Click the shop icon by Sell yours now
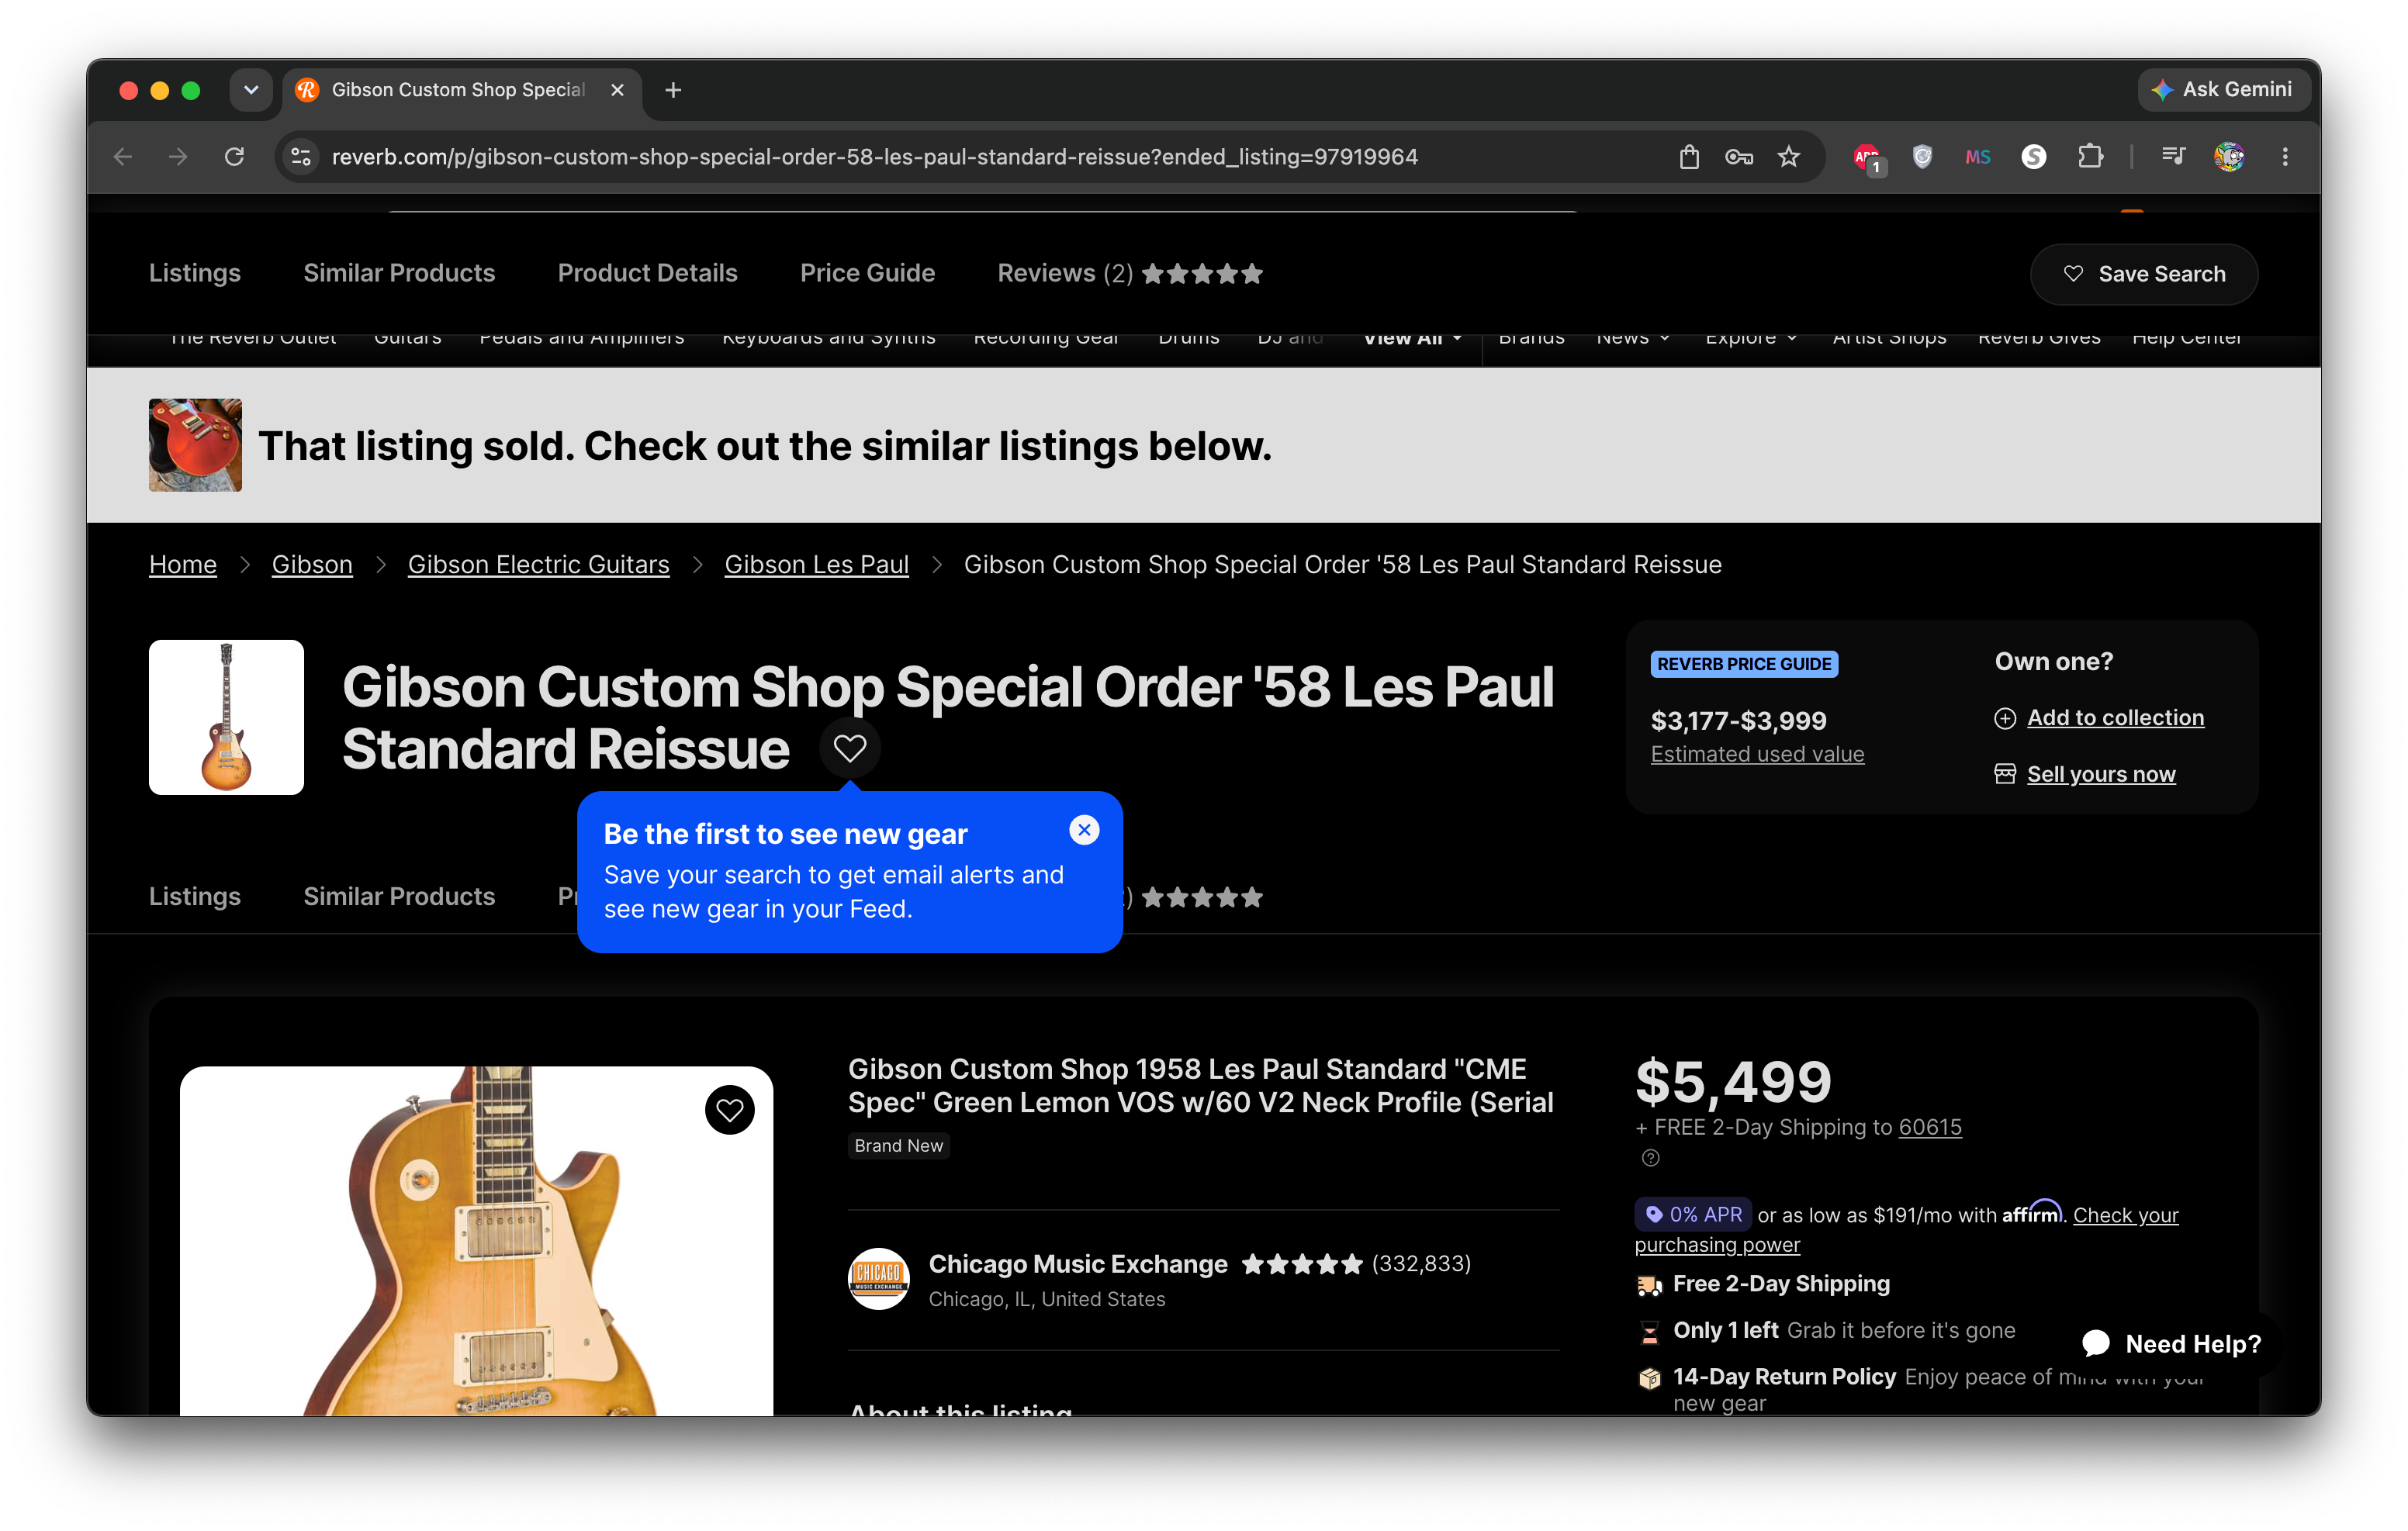This screenshot has width=2408, height=1531. click(2005, 774)
